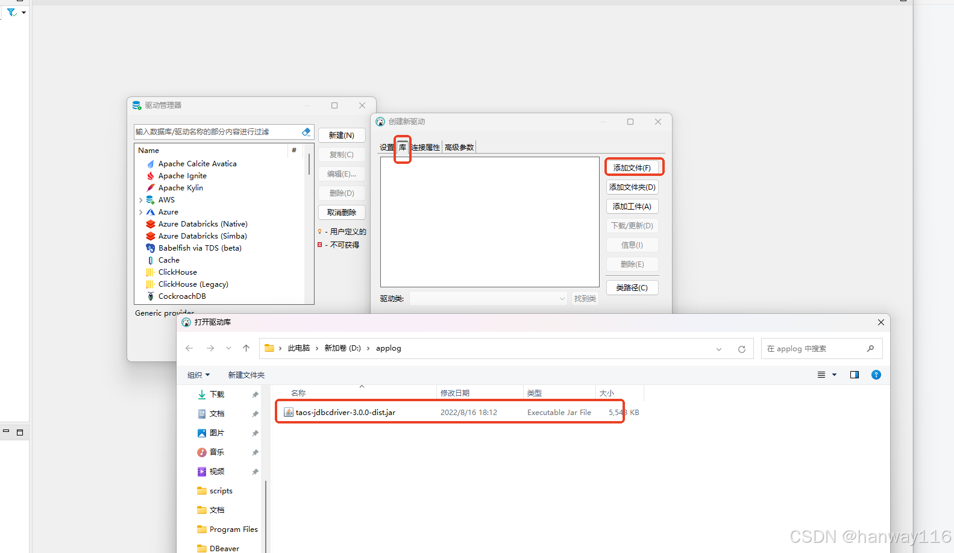Click the 类路径(C) button

pos(632,288)
